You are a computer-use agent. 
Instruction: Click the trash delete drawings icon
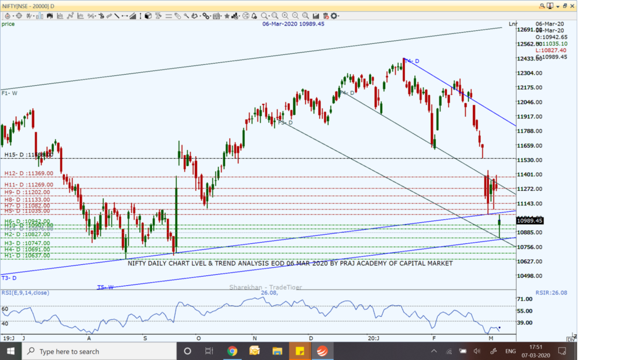(x=326, y=16)
